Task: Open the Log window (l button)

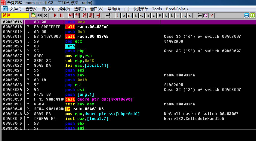Action: pyautogui.click(x=118, y=15)
